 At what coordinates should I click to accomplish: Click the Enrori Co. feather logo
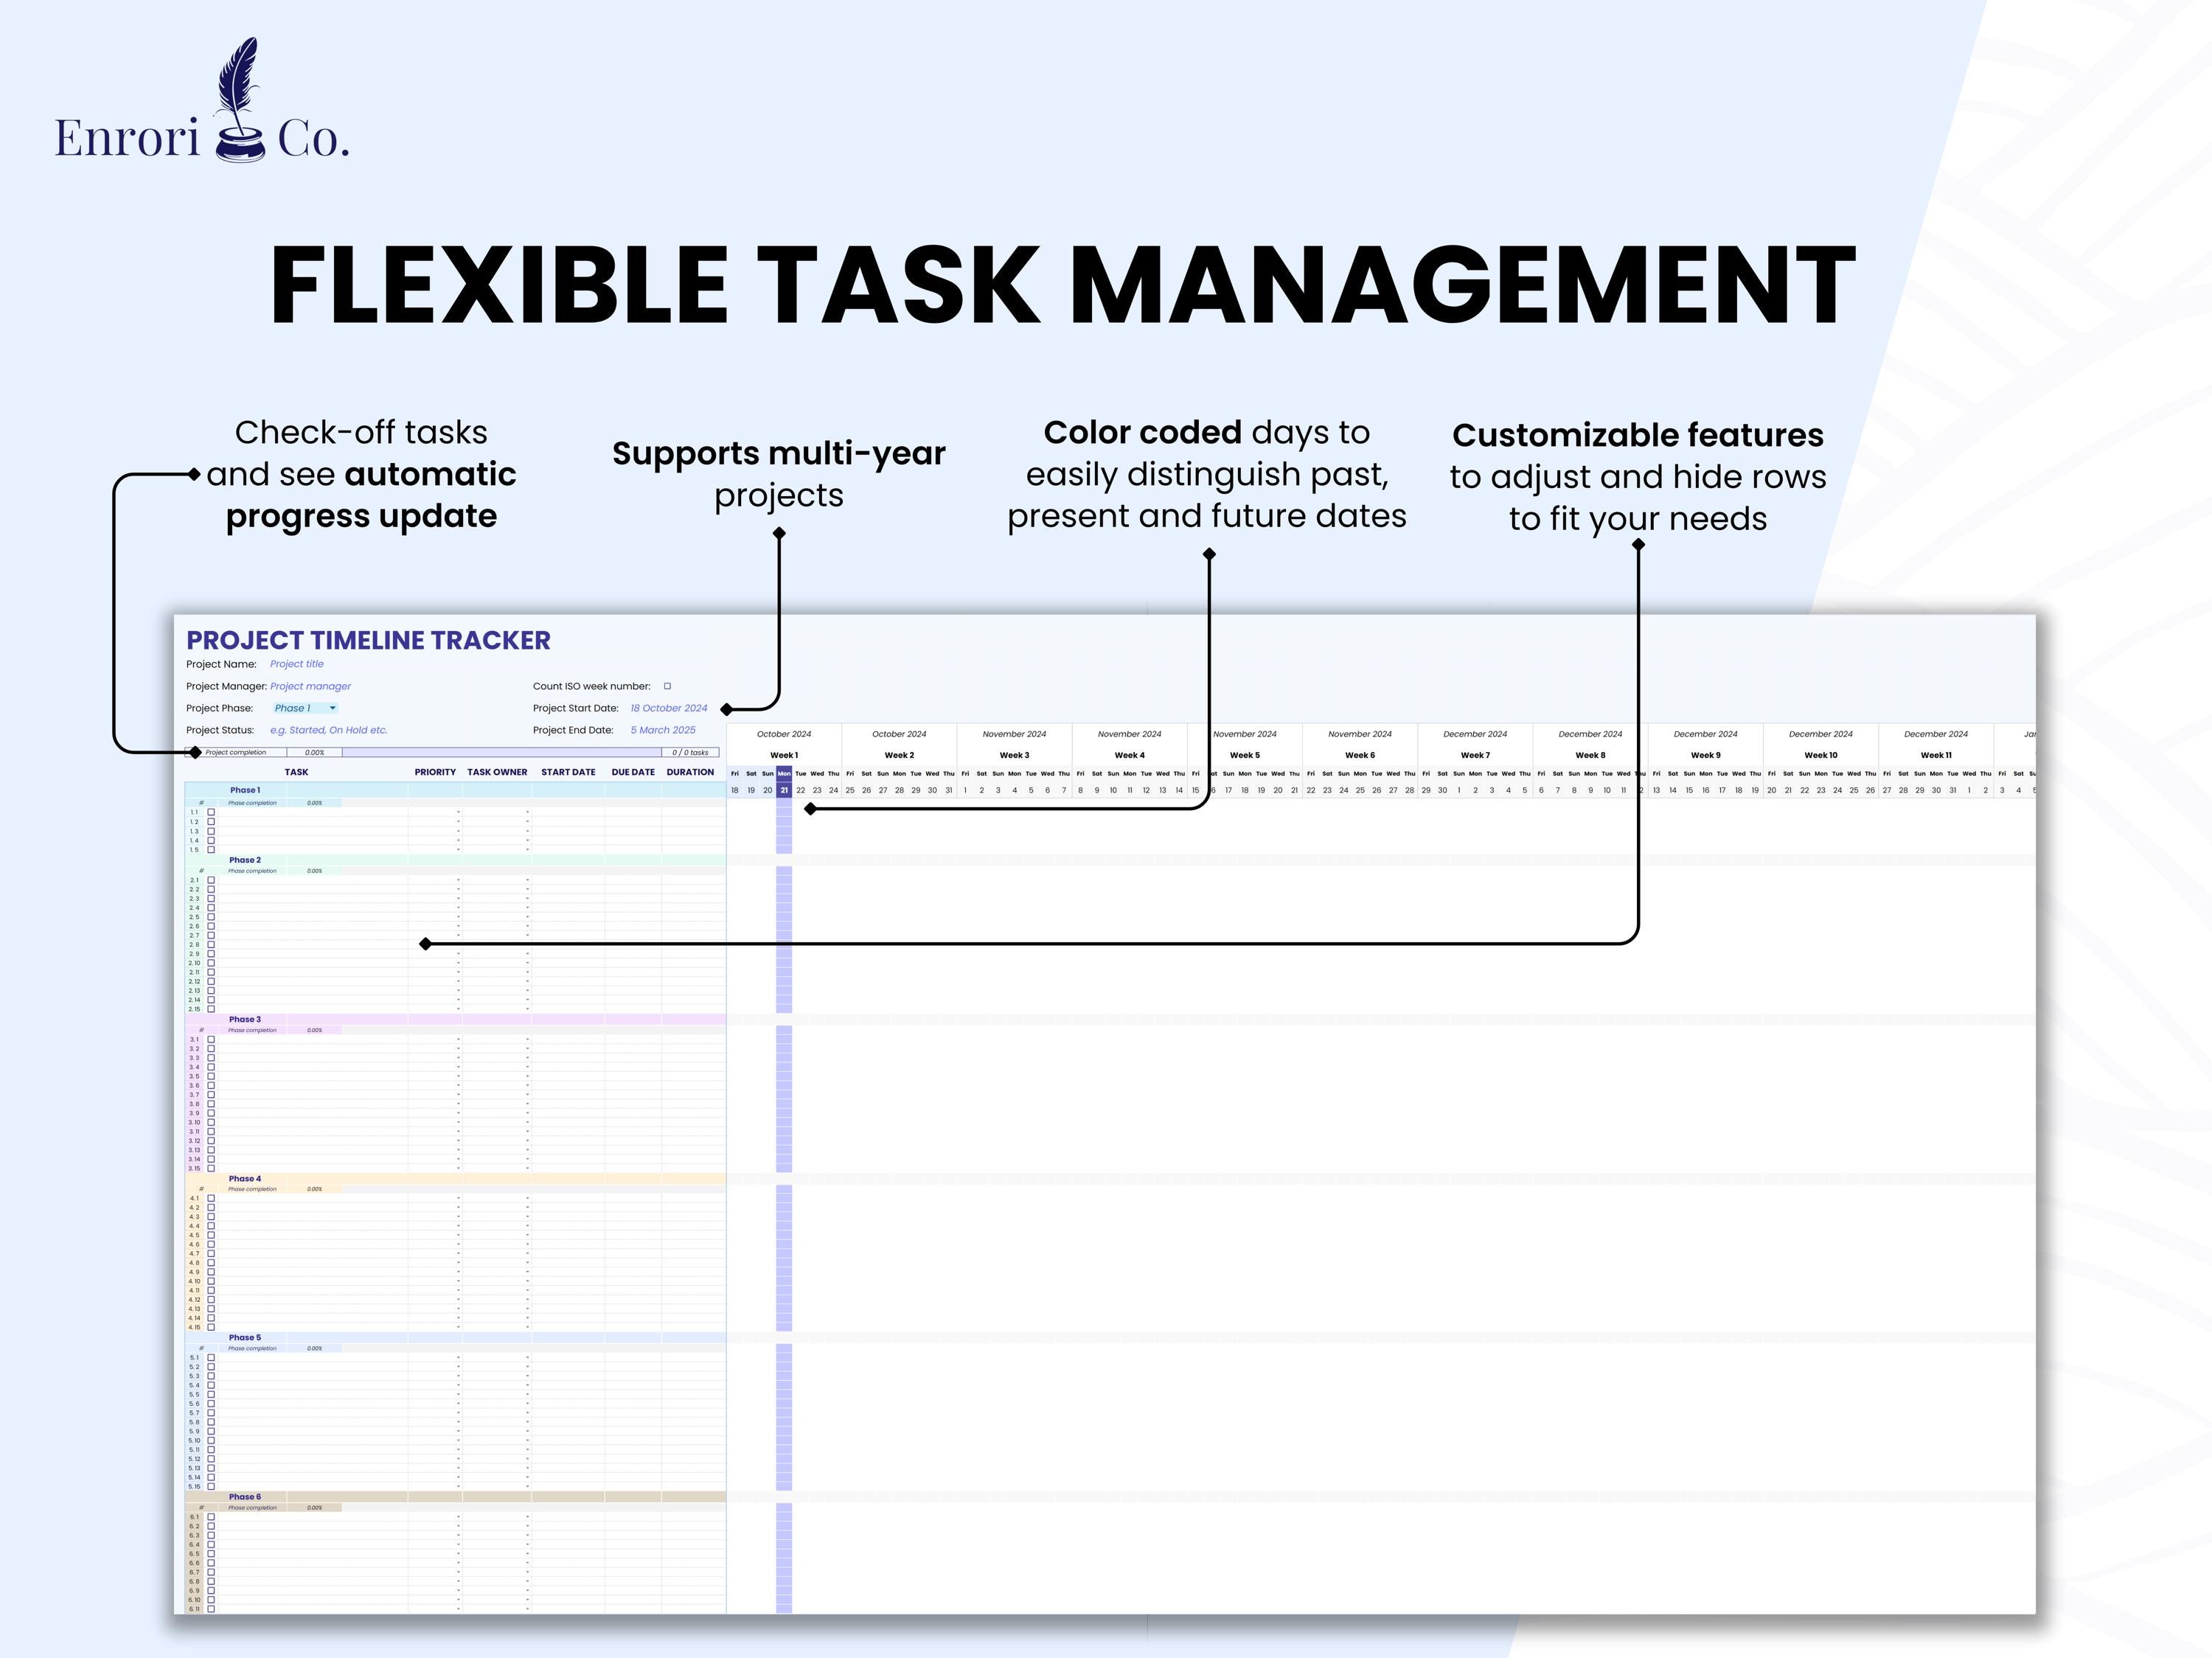coord(240,95)
